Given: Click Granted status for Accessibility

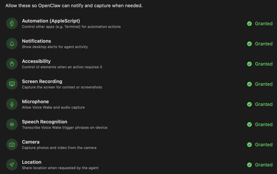Looking at the screenshot, I should [x=263, y=64].
